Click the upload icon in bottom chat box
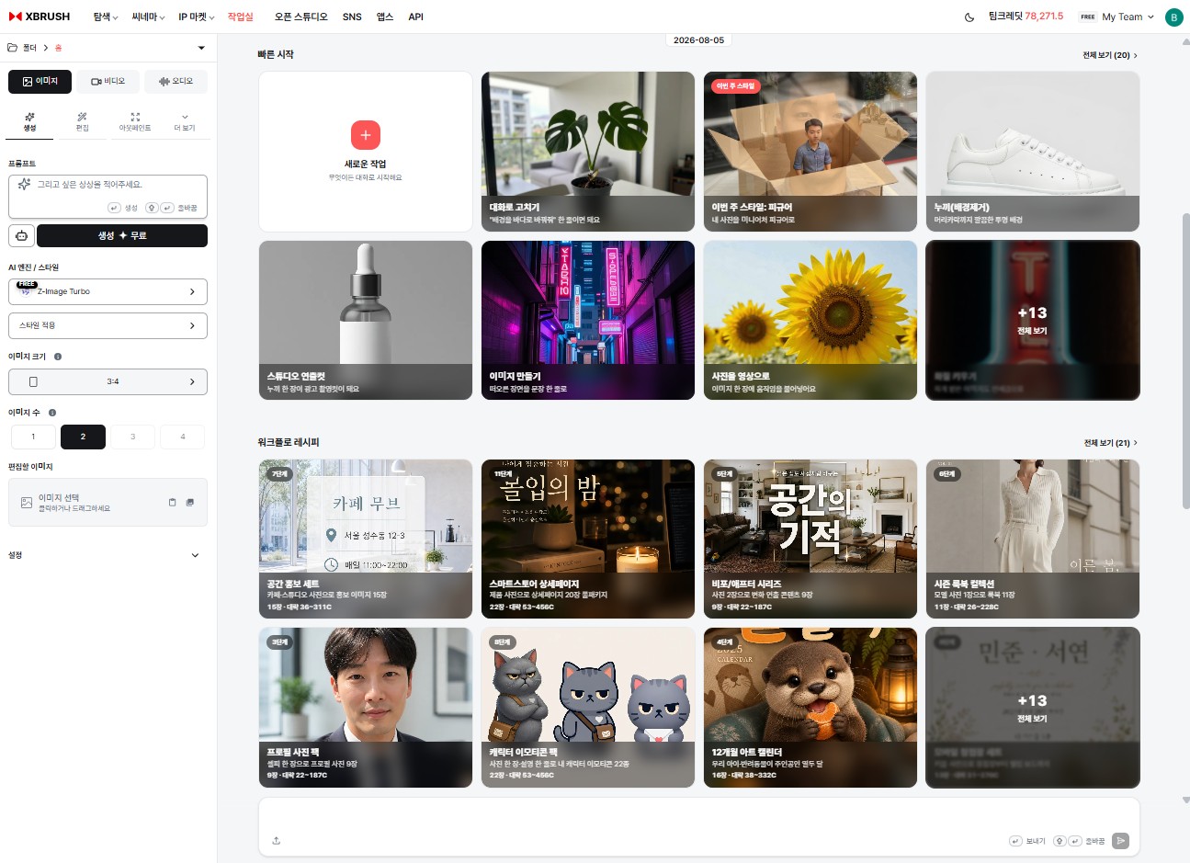The width and height of the screenshot is (1190, 863). click(x=277, y=840)
